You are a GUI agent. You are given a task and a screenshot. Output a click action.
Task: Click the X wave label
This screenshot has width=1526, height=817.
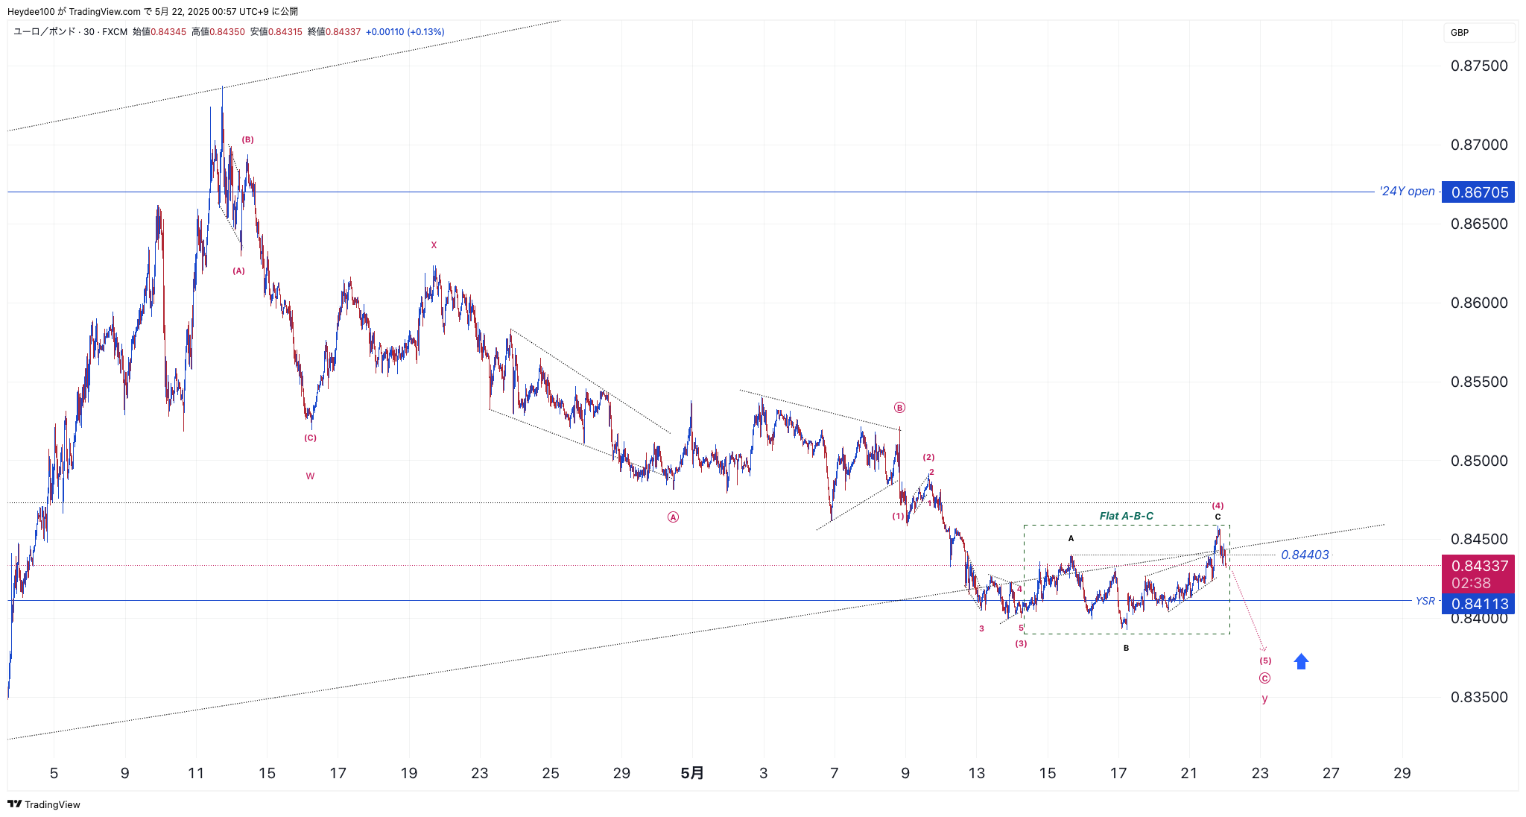[434, 245]
